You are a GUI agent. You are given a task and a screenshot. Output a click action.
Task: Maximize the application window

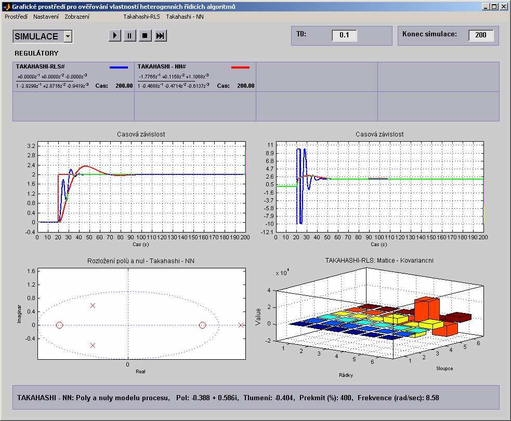(494, 7)
